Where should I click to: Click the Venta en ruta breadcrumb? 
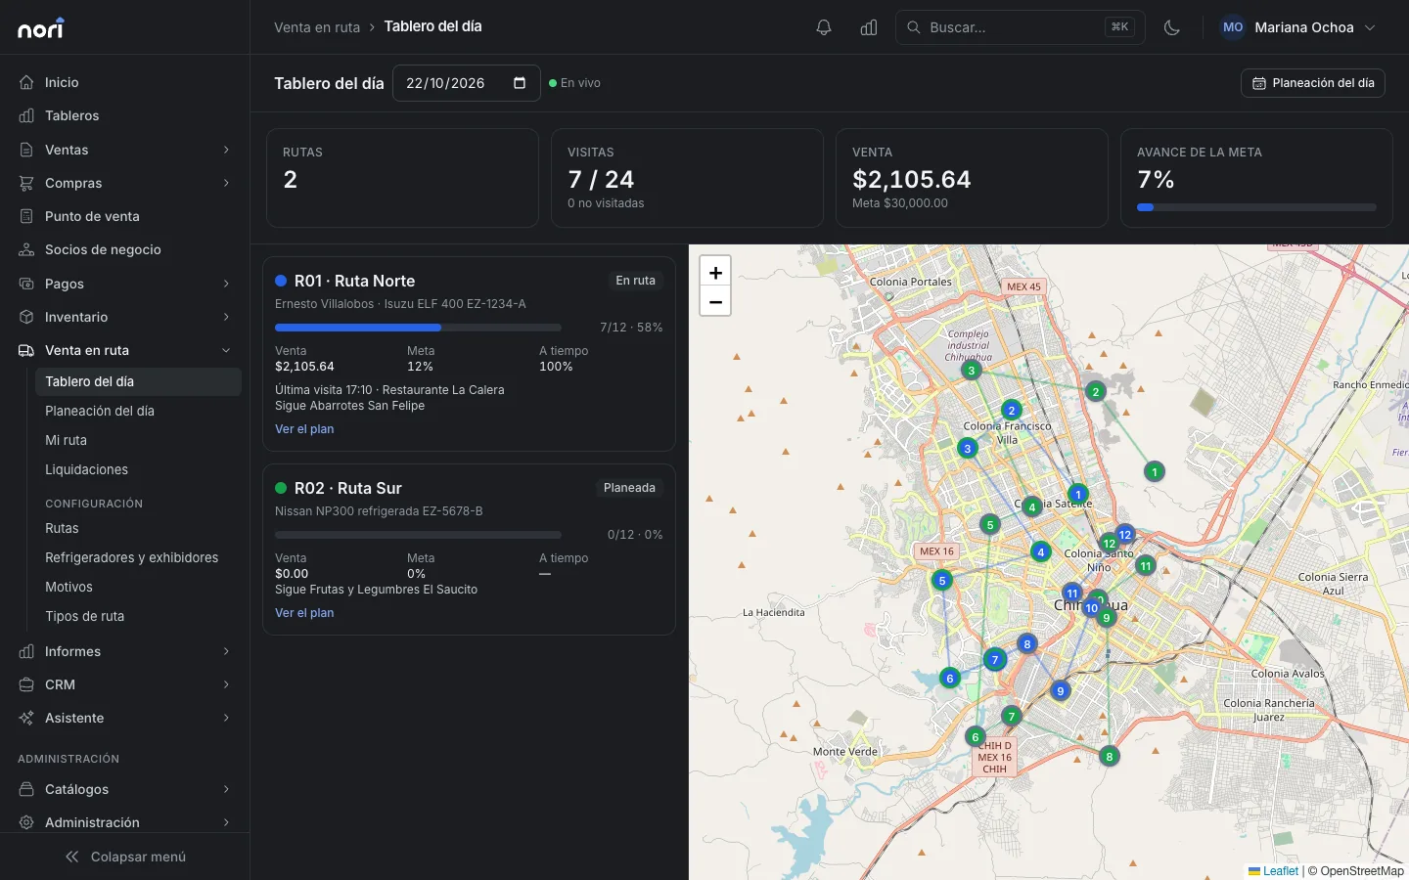pyautogui.click(x=317, y=27)
